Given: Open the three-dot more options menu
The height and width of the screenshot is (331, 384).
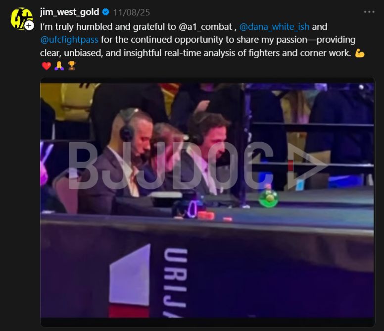Looking at the screenshot, I should [369, 12].
